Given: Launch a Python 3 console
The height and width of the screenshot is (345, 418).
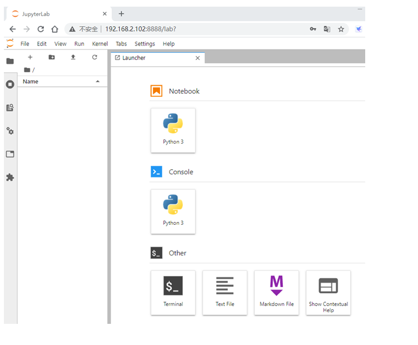Looking at the screenshot, I should tap(173, 211).
